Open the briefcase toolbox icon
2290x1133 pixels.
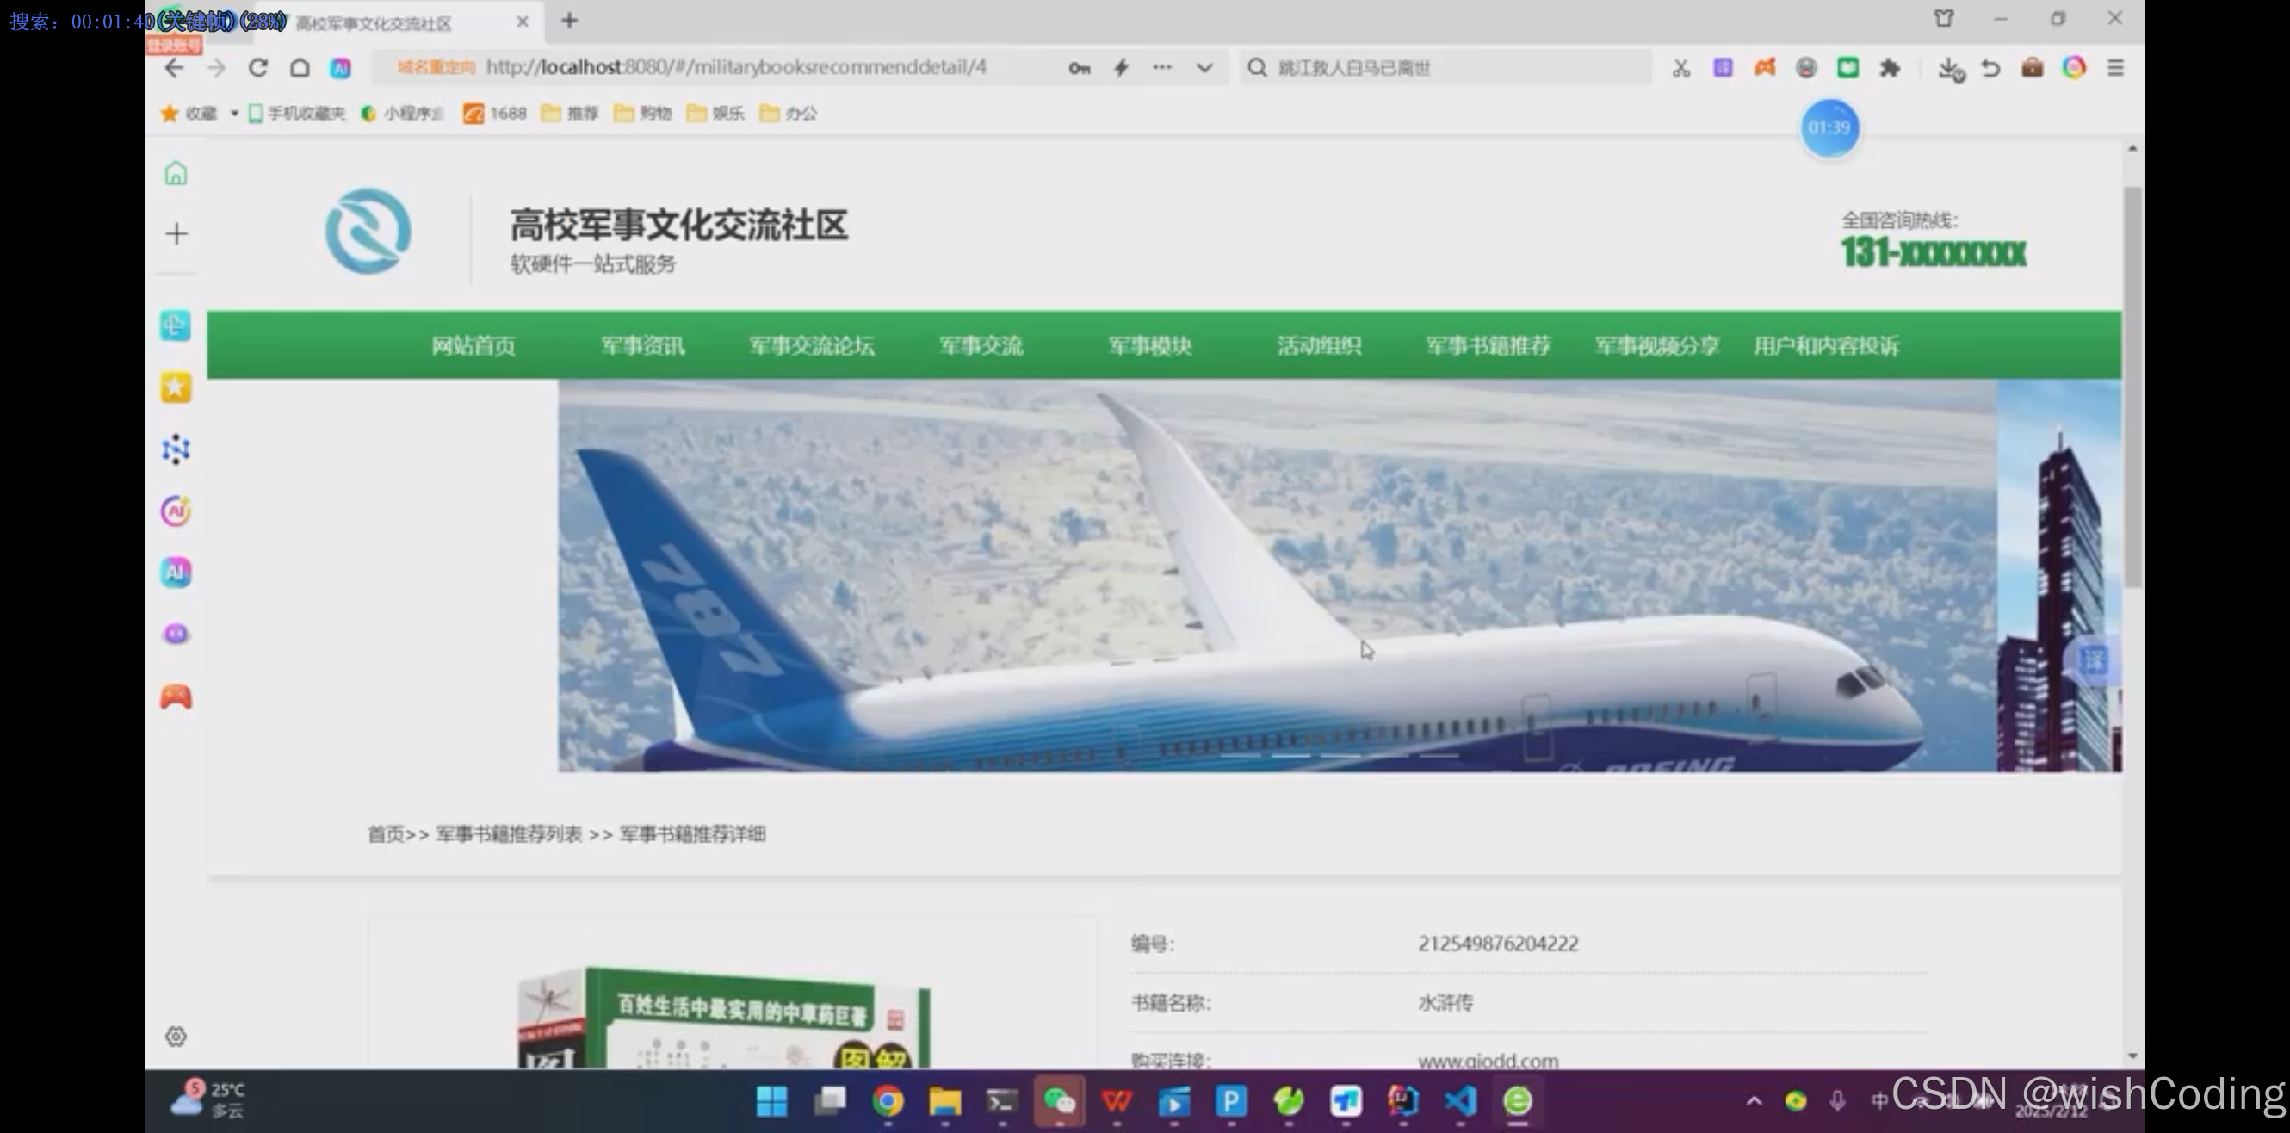pyautogui.click(x=2033, y=69)
